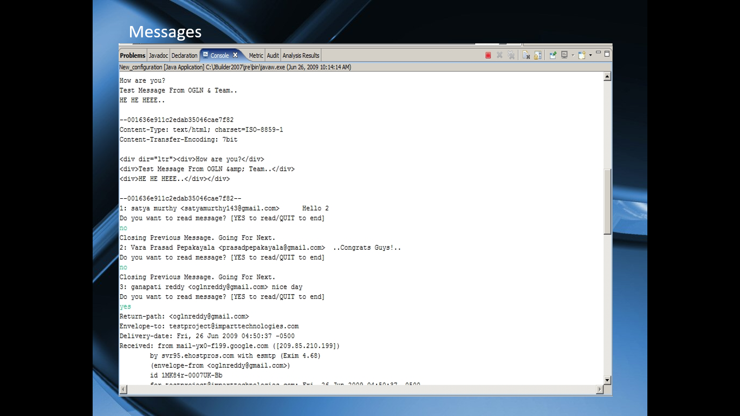Pin the Console view using the pin icon
This screenshot has width=740, height=416.
553,55
